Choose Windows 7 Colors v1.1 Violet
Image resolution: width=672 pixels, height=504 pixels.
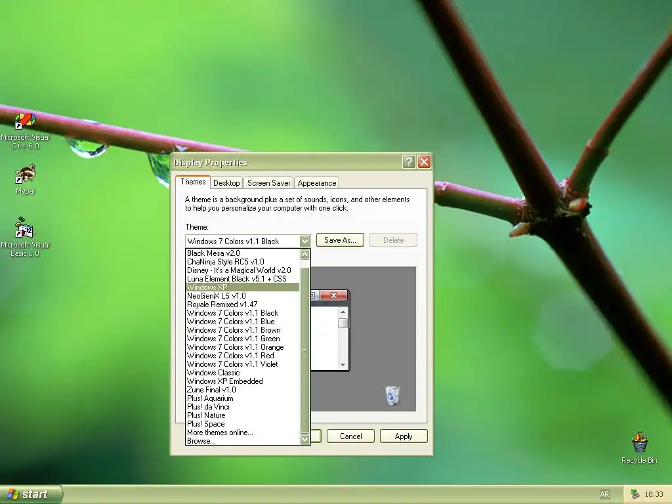[243, 364]
